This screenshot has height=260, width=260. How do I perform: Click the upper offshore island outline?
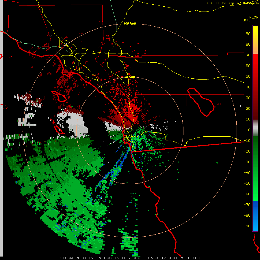coord(60,96)
